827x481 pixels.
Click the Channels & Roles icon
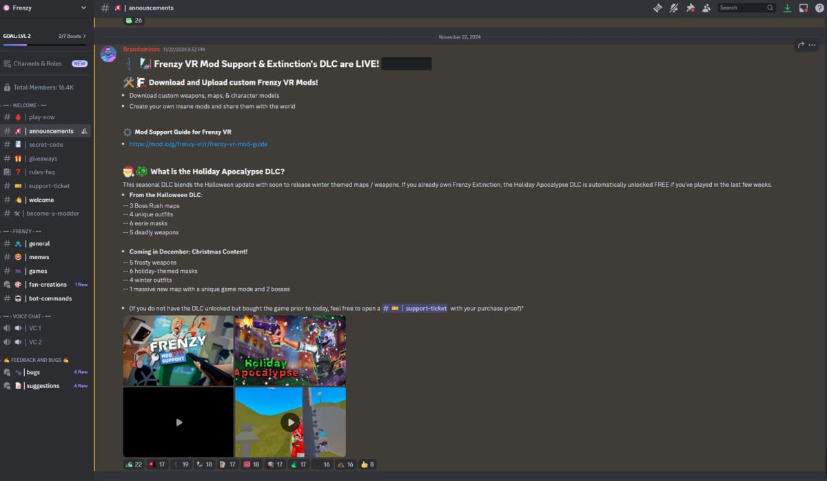7,63
